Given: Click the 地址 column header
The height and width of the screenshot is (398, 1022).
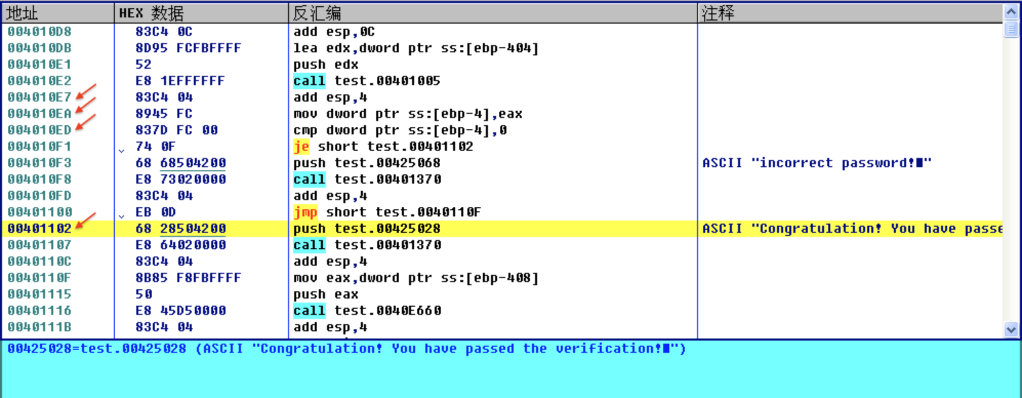Looking at the screenshot, I should click(58, 13).
